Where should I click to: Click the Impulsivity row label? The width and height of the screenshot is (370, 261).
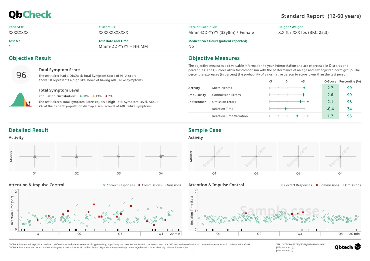click(197, 95)
